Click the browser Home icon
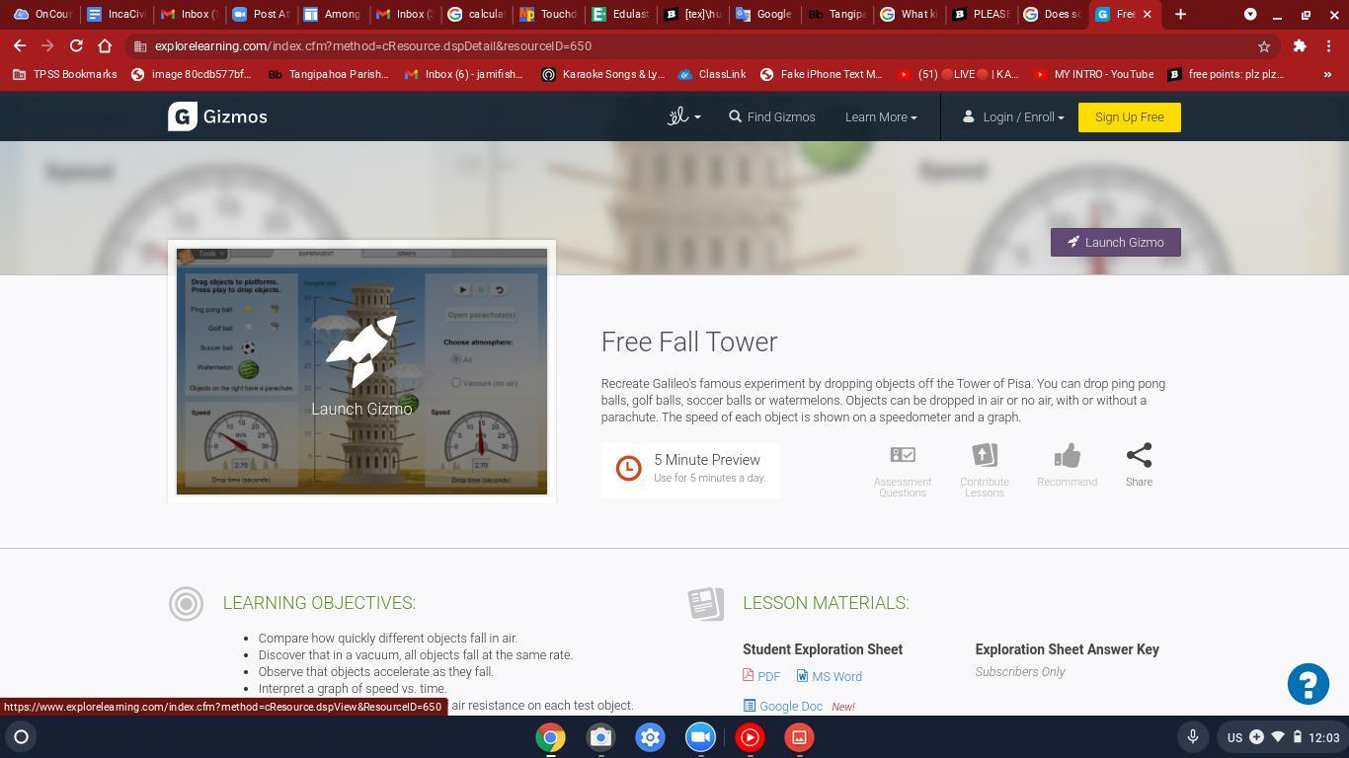Viewport: 1349px width, 758px height. click(x=105, y=45)
